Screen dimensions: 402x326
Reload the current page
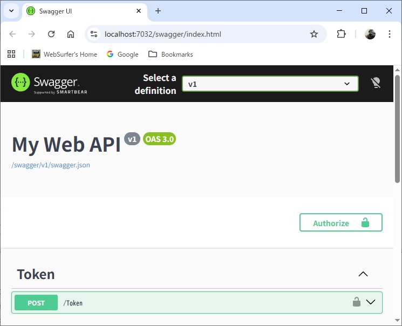[51, 34]
